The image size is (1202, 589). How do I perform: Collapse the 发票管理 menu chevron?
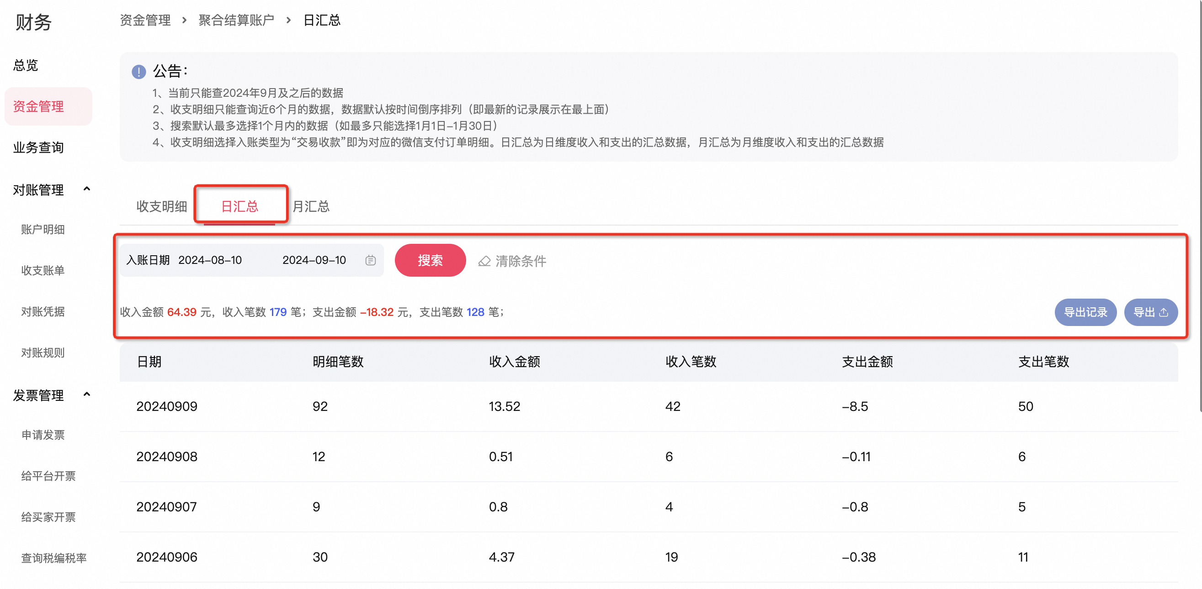[x=86, y=394]
